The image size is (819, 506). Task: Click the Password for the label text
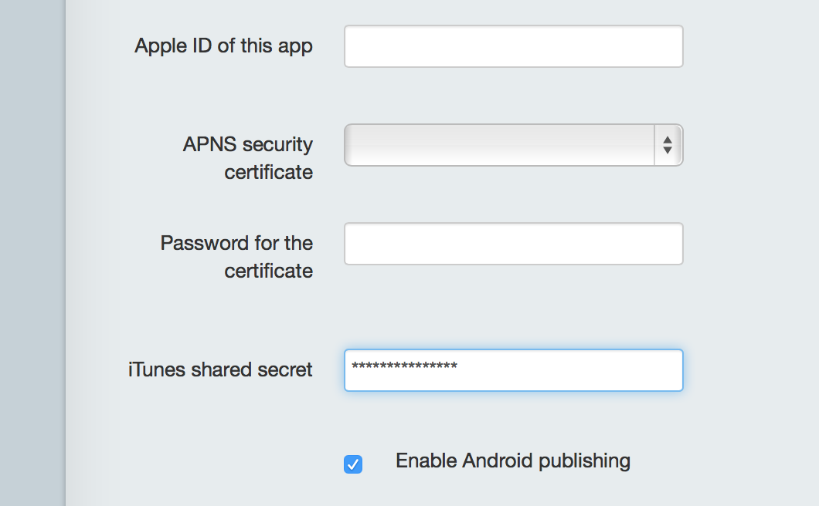click(236, 243)
